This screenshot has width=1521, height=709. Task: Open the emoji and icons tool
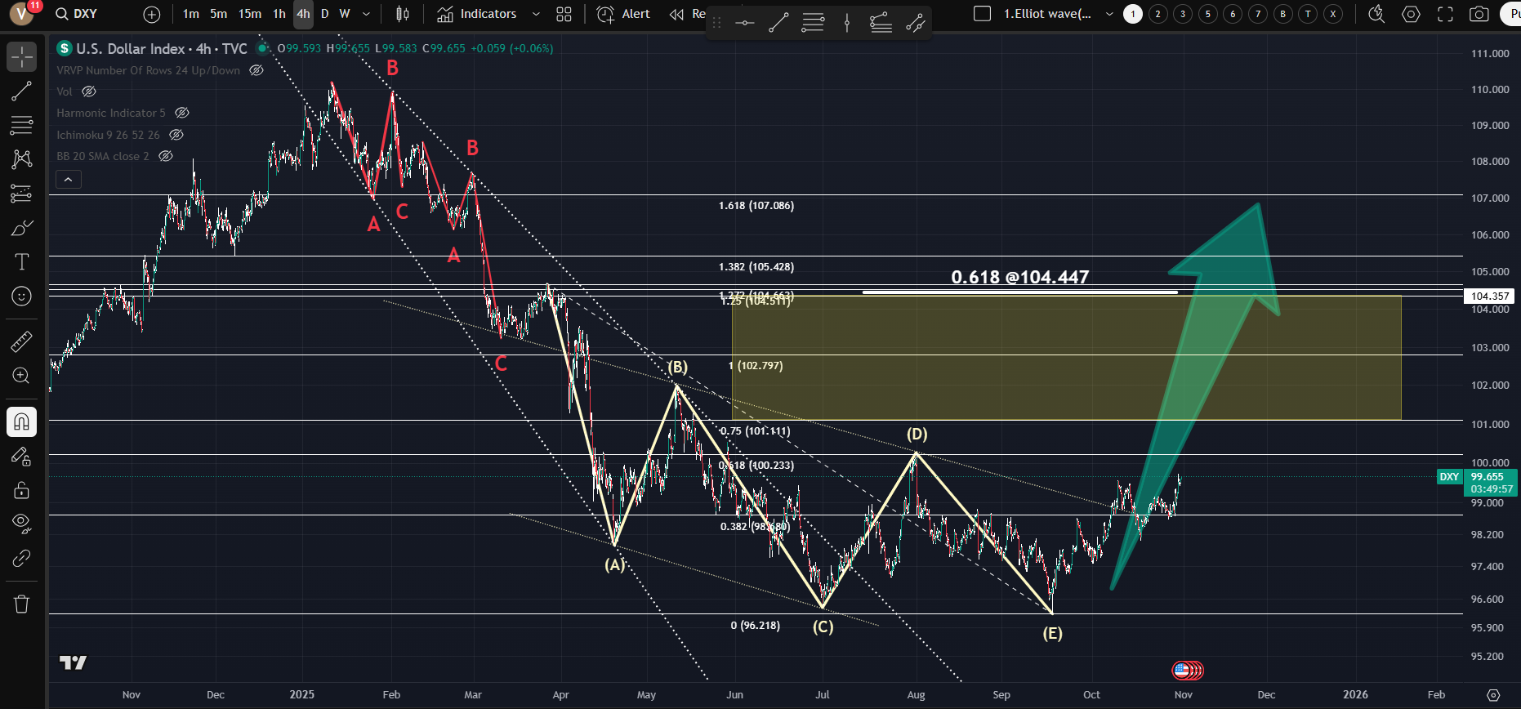(x=21, y=297)
